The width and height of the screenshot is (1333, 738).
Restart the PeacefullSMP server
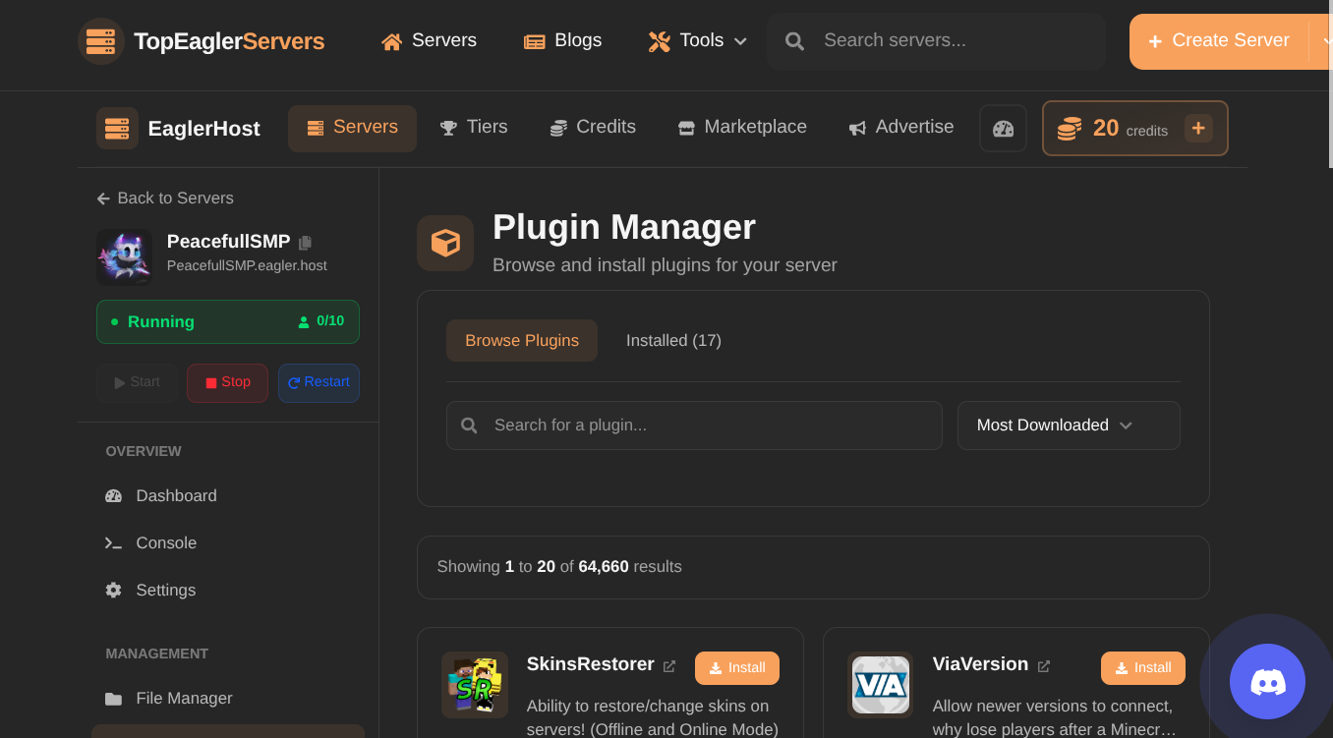pyautogui.click(x=319, y=383)
